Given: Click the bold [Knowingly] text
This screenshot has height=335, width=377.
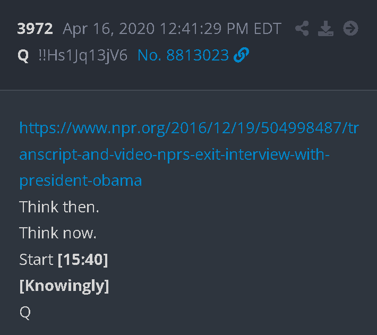Looking at the screenshot, I should 64,286.
